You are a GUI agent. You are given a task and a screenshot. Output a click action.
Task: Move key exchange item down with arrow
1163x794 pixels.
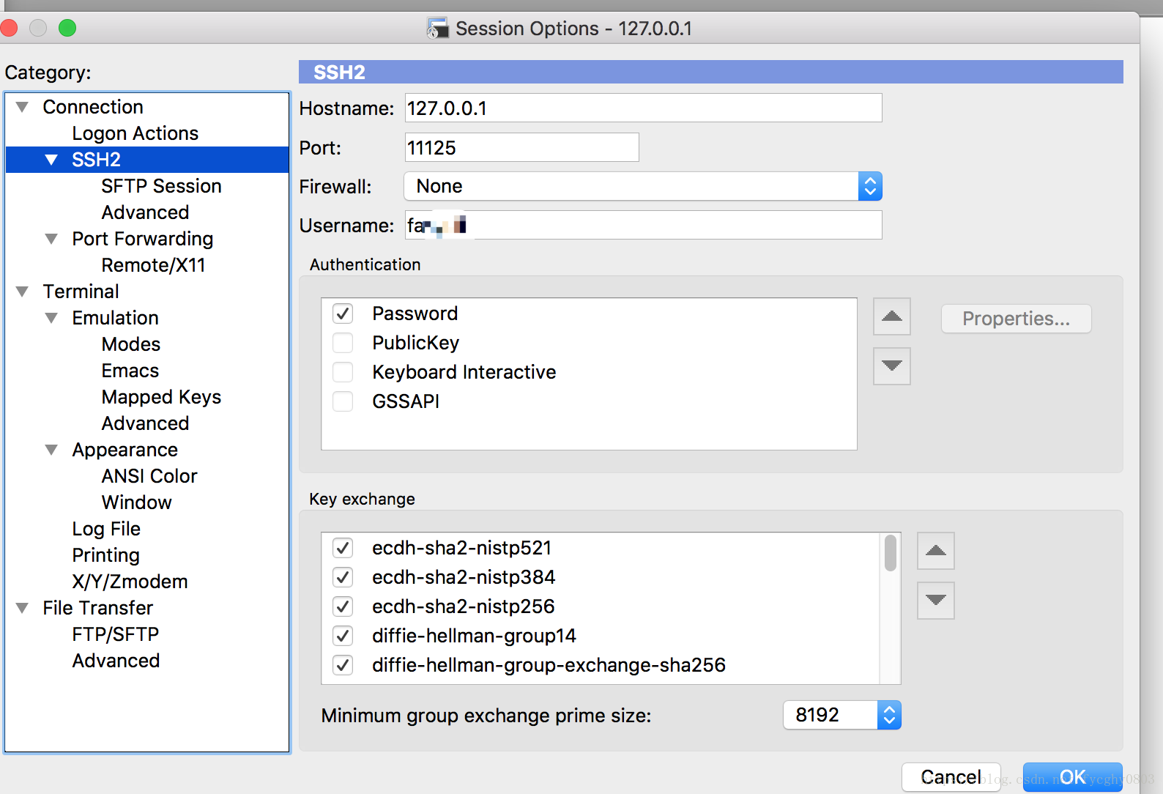[935, 600]
